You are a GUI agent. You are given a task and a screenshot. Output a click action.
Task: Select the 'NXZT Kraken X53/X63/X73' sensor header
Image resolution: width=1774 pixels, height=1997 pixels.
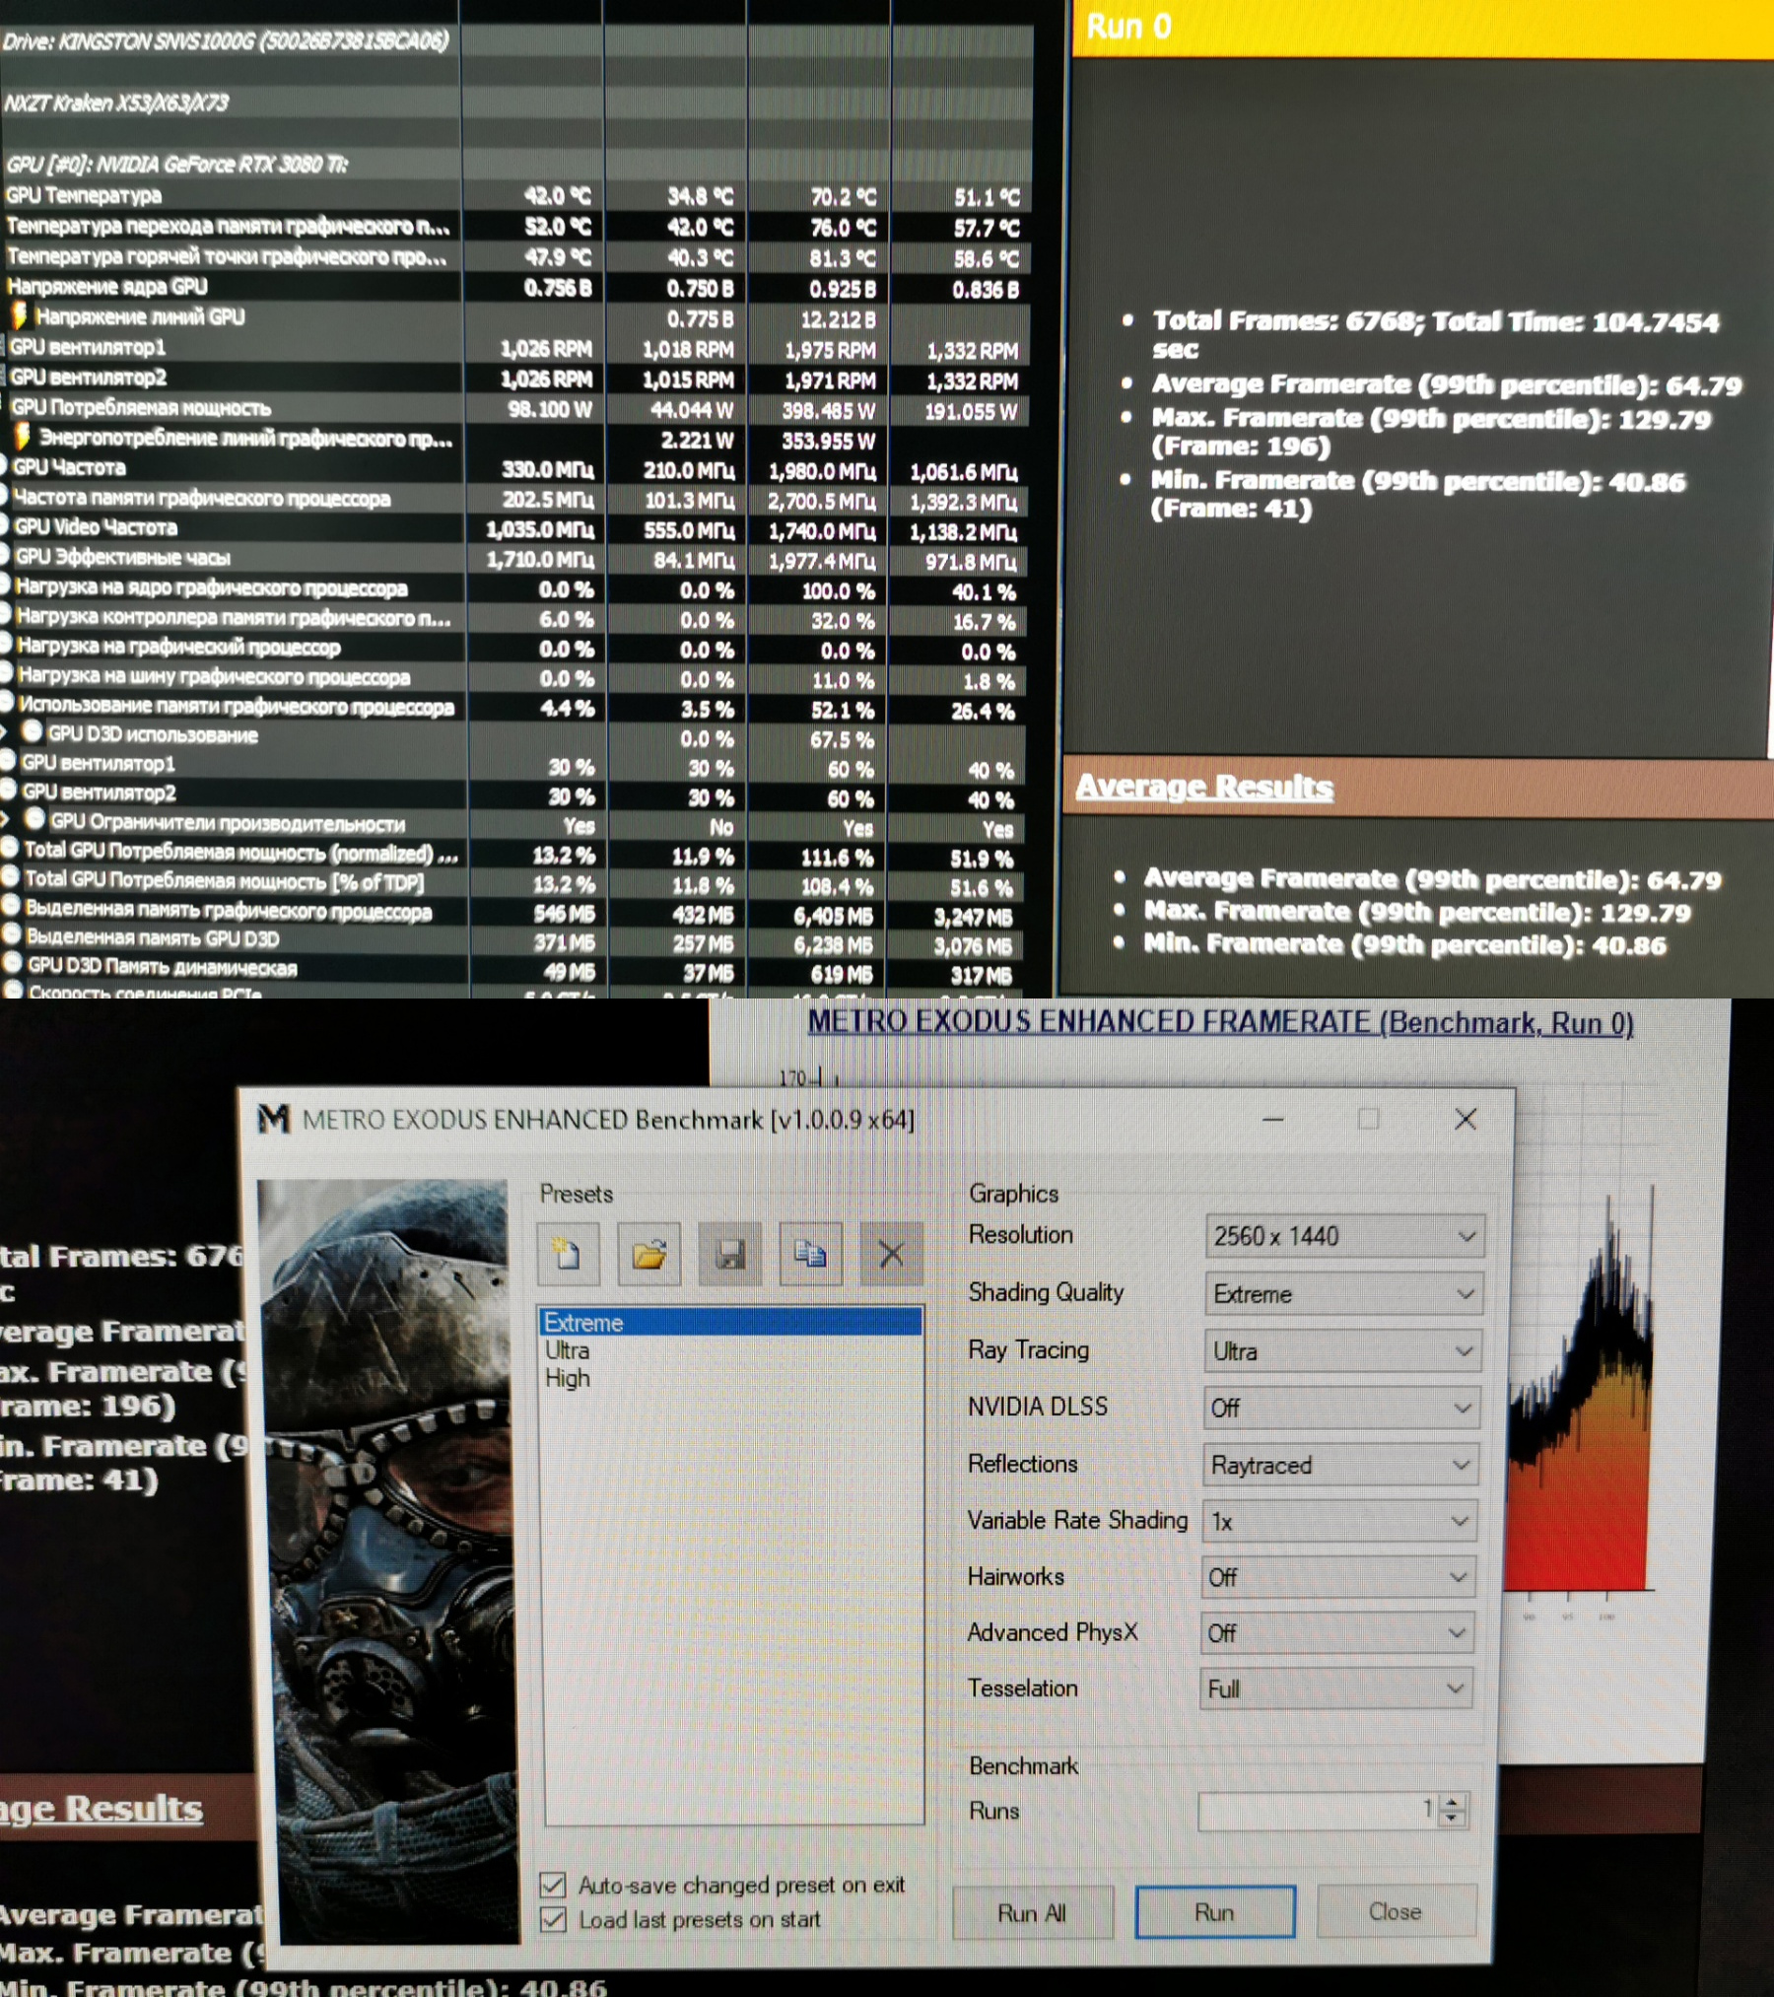116,103
